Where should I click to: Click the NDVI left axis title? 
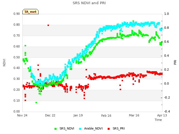coord(4,63)
